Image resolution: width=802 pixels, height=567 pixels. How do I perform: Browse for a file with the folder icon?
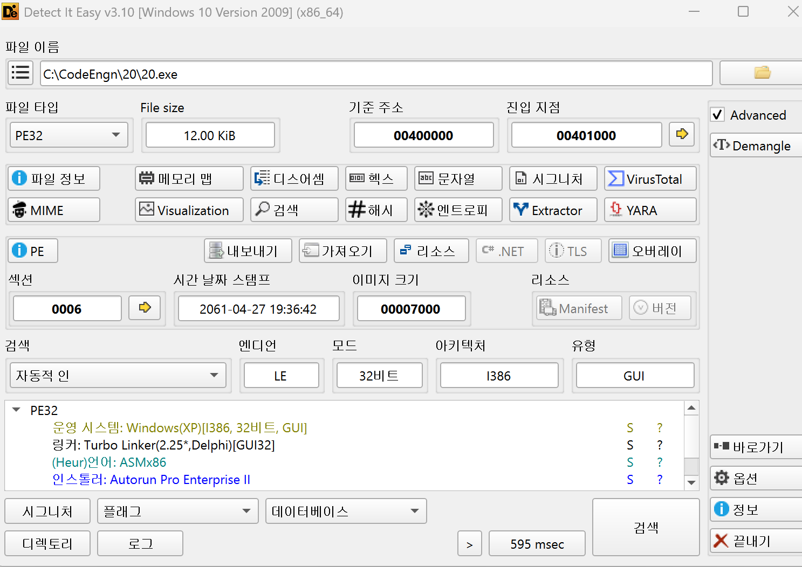pyautogui.click(x=762, y=73)
